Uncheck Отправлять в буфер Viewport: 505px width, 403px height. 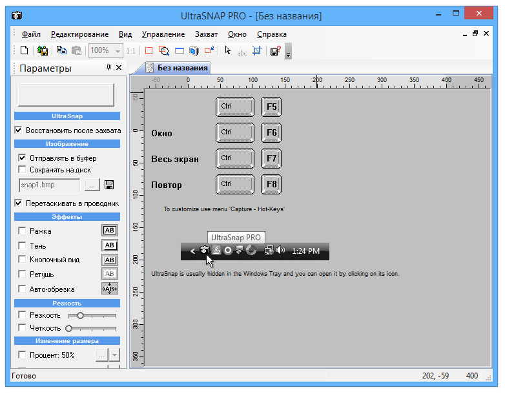[22, 158]
